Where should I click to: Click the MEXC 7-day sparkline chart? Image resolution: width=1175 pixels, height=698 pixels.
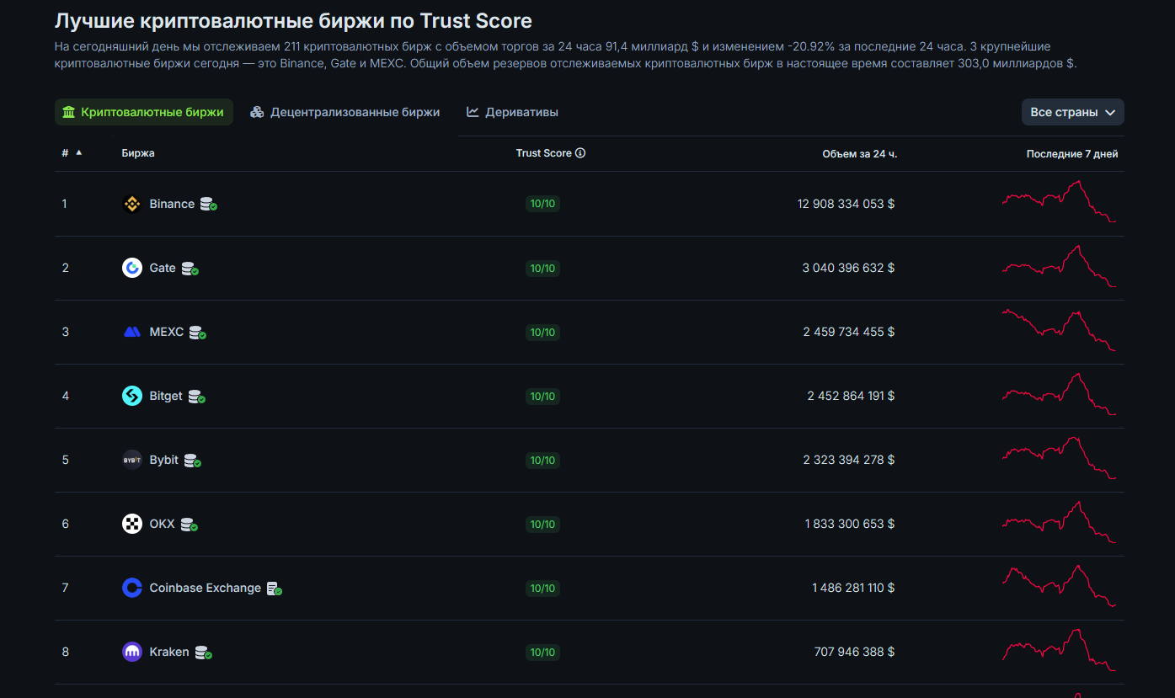click(1059, 330)
